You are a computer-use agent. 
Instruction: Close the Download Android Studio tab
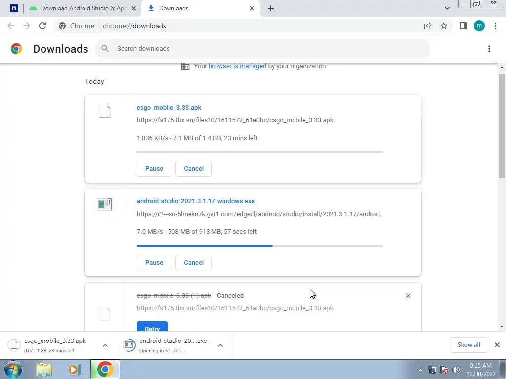pyautogui.click(x=134, y=8)
